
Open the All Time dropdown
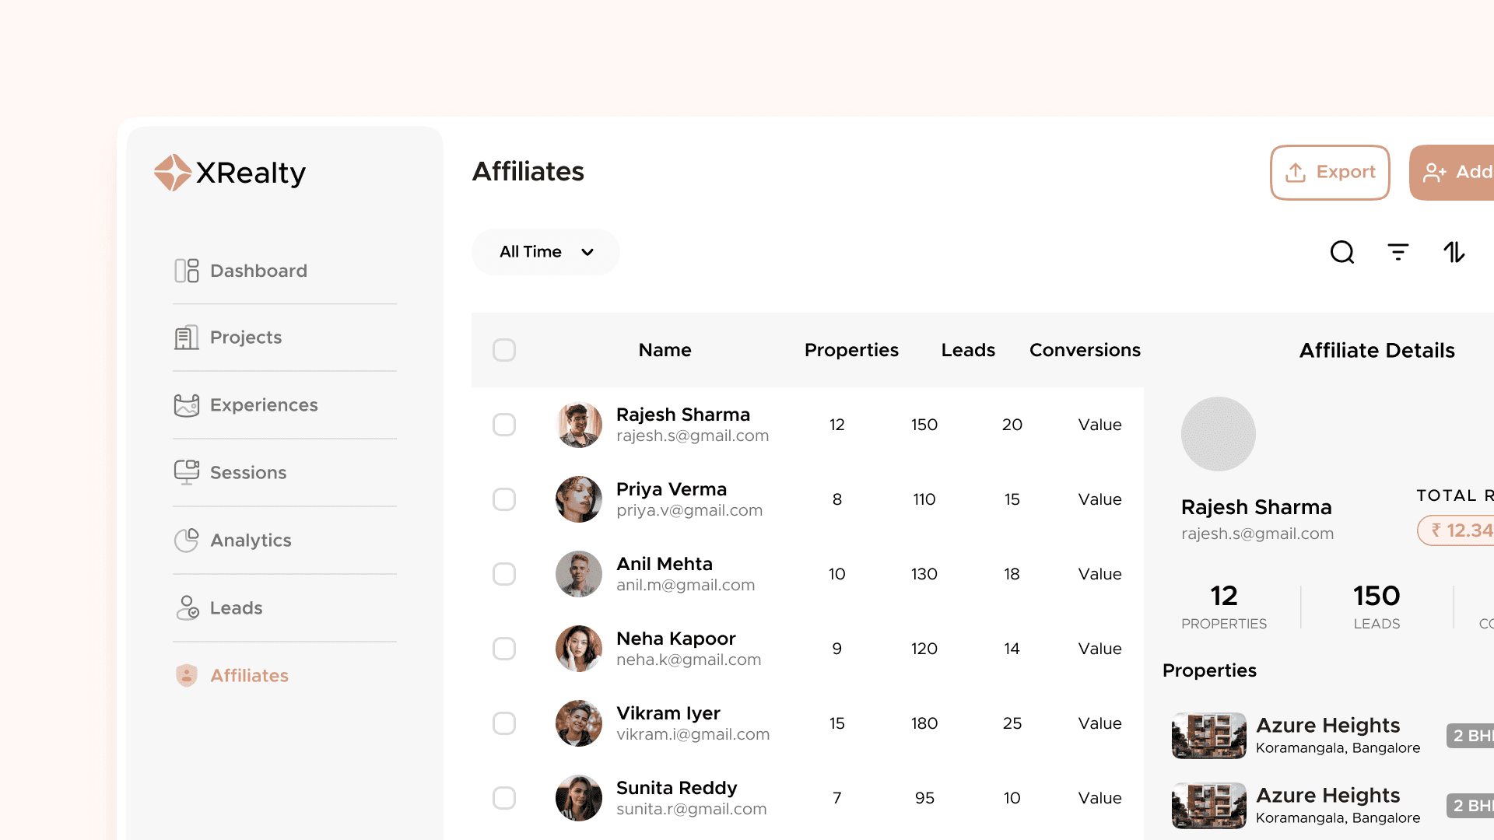click(545, 252)
